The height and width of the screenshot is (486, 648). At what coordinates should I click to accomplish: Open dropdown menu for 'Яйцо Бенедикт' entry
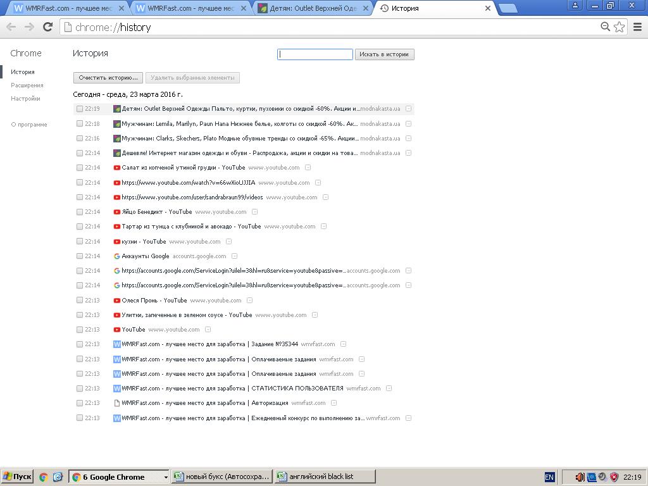click(254, 212)
